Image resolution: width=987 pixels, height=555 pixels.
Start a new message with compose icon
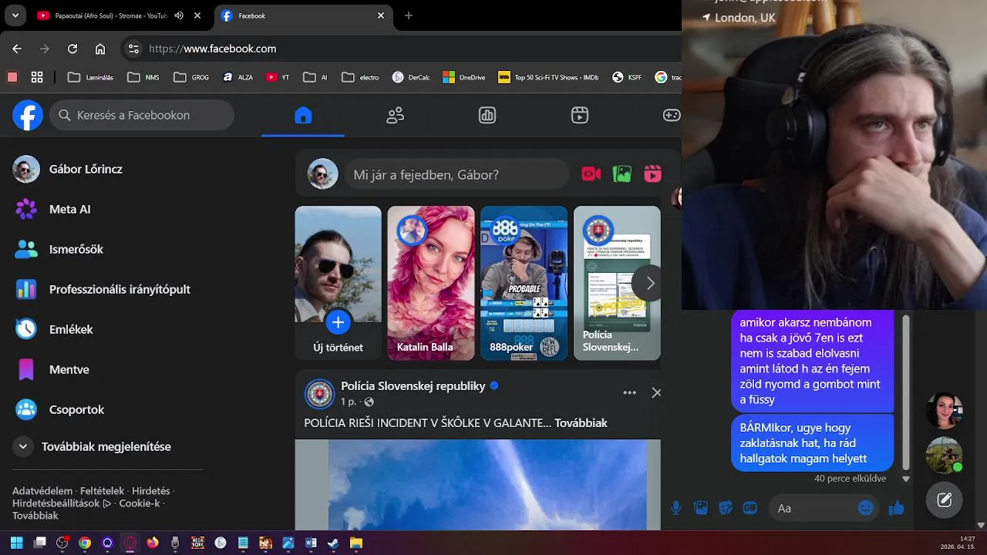[944, 499]
